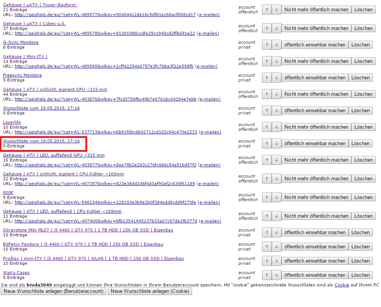Delete the Lazerlife wishlist
Image resolution: width=381 pixels, height=307 pixels.
(x=363, y=127)
